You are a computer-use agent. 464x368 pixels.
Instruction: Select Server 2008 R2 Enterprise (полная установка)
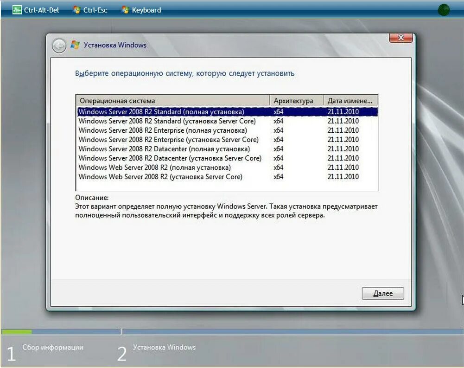(227, 130)
